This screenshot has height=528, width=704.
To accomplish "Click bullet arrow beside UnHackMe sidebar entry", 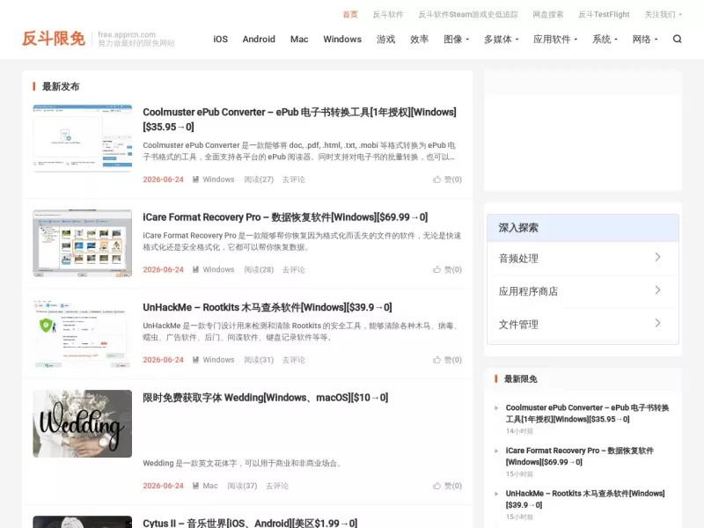I will click(496, 494).
